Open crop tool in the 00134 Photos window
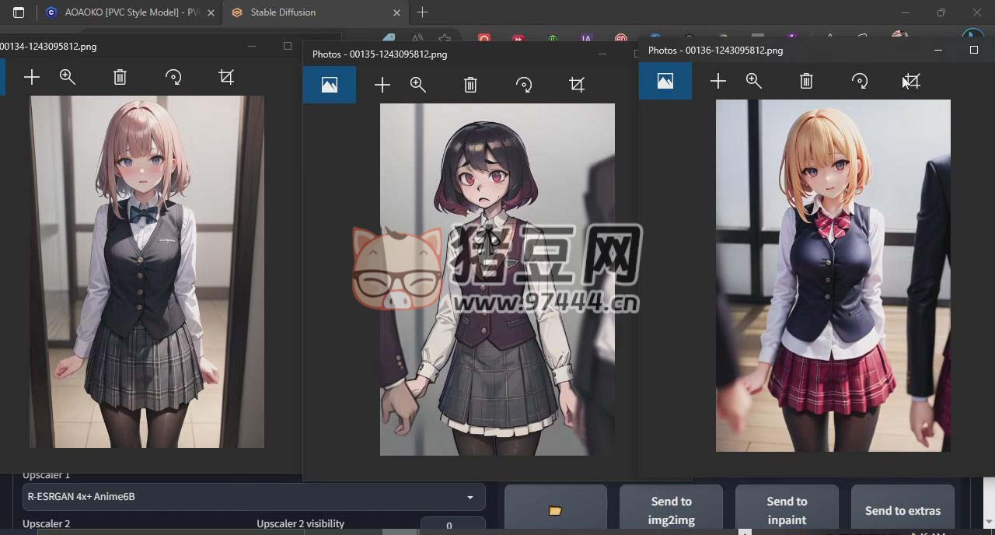 click(x=226, y=77)
